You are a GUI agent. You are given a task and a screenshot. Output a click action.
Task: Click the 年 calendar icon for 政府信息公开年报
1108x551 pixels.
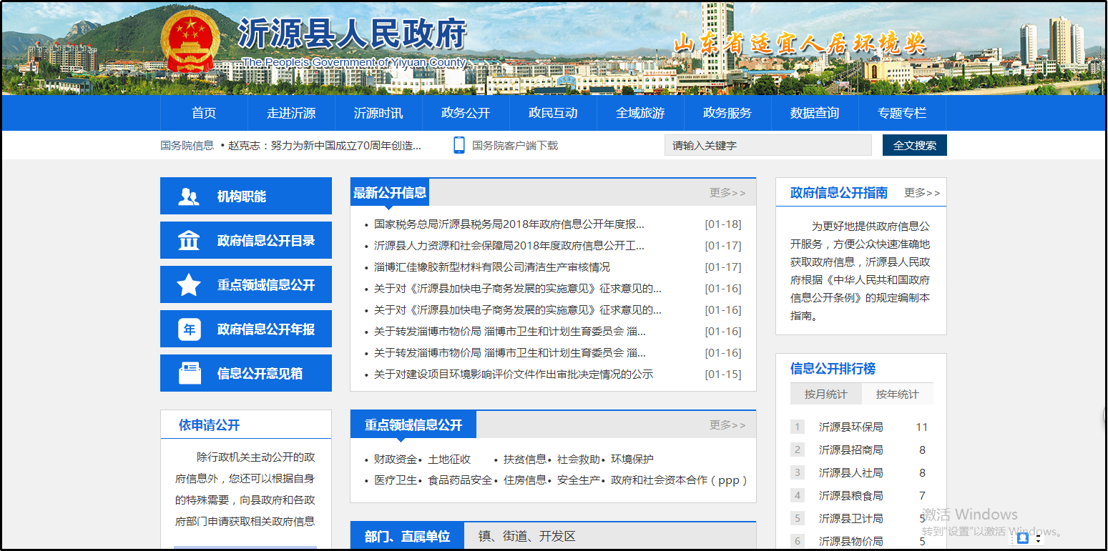pyautogui.click(x=189, y=329)
